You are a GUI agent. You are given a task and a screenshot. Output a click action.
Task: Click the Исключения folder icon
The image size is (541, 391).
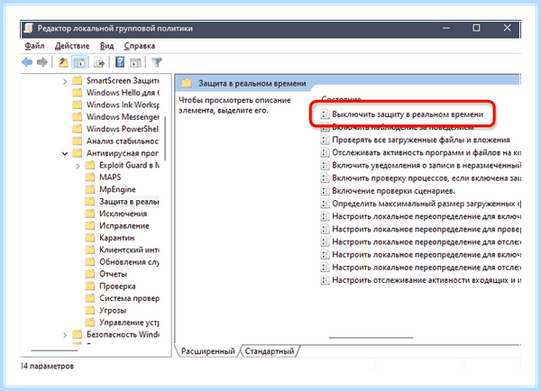pyautogui.click(x=90, y=214)
